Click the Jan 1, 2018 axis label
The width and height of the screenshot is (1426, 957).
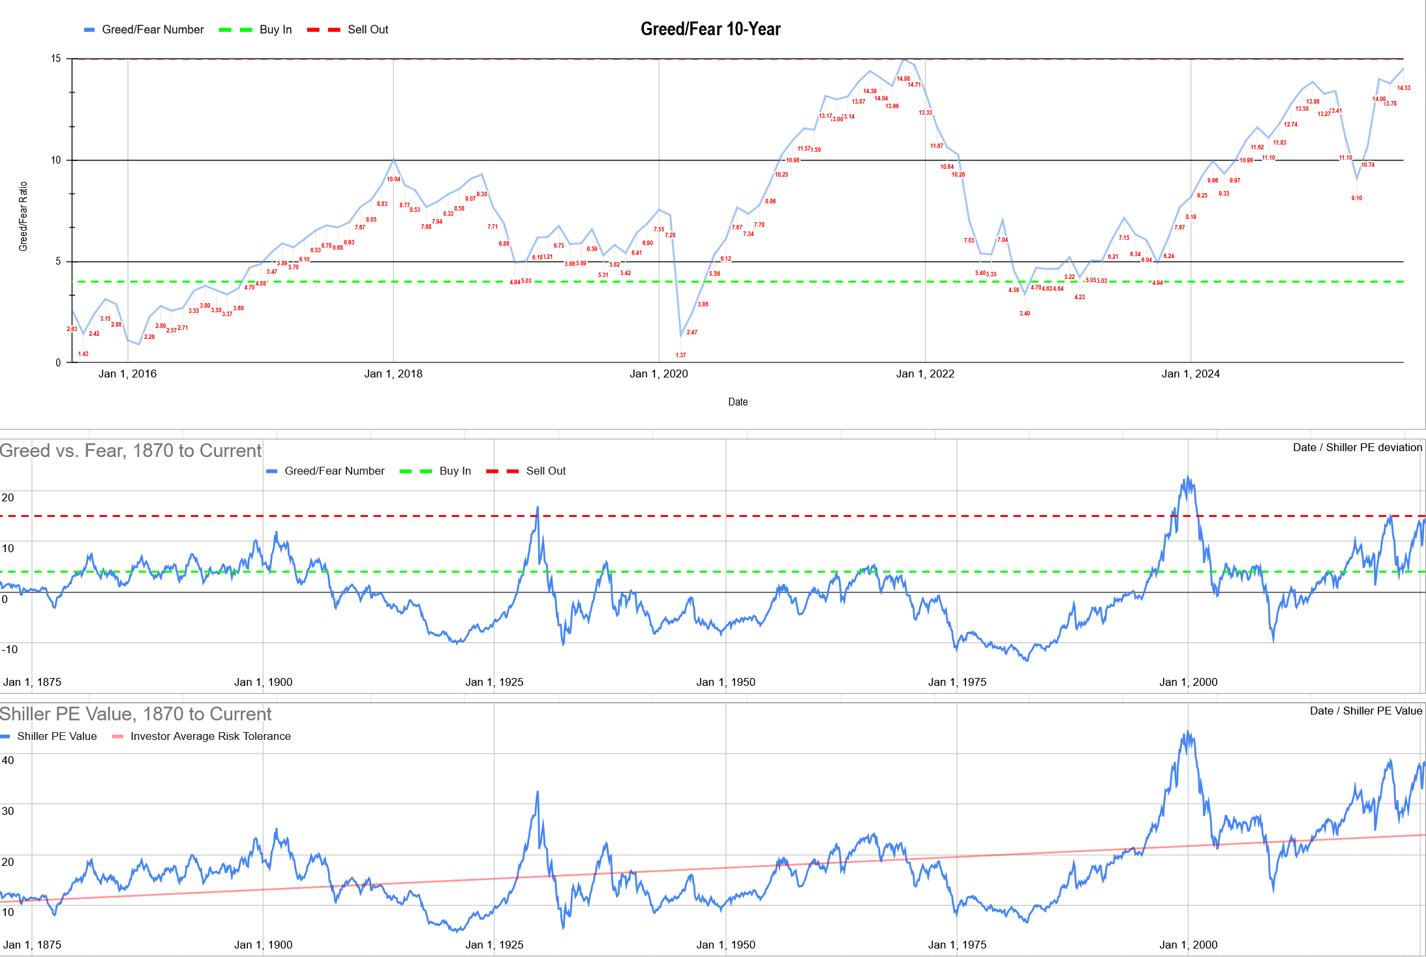(393, 374)
